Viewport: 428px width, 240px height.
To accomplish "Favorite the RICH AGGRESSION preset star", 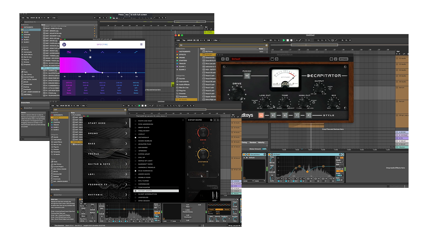I will click(135, 124).
